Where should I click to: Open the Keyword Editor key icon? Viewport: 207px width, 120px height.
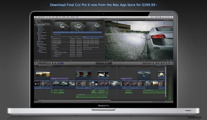[x=48, y=63]
